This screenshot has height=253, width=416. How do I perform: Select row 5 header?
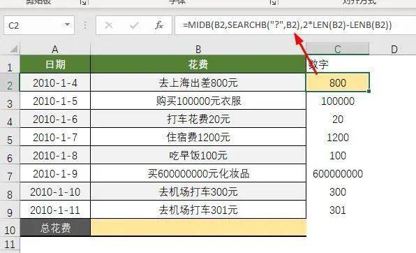[10, 137]
